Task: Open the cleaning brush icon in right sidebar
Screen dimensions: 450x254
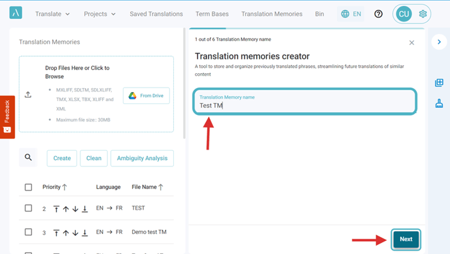Action: (439, 103)
